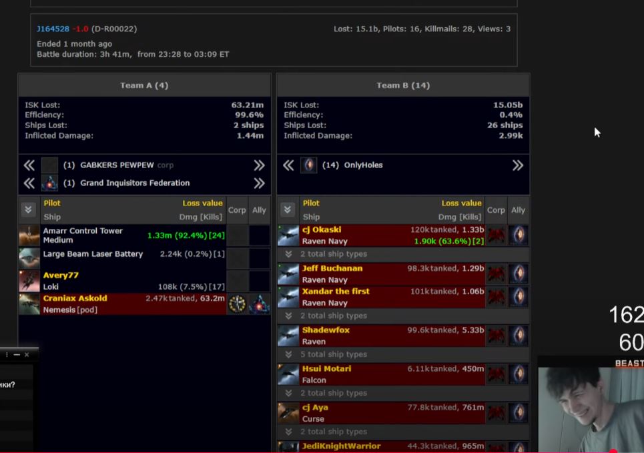Click the OnlyHoles alliance logo in header
The image size is (644, 453).
click(309, 165)
